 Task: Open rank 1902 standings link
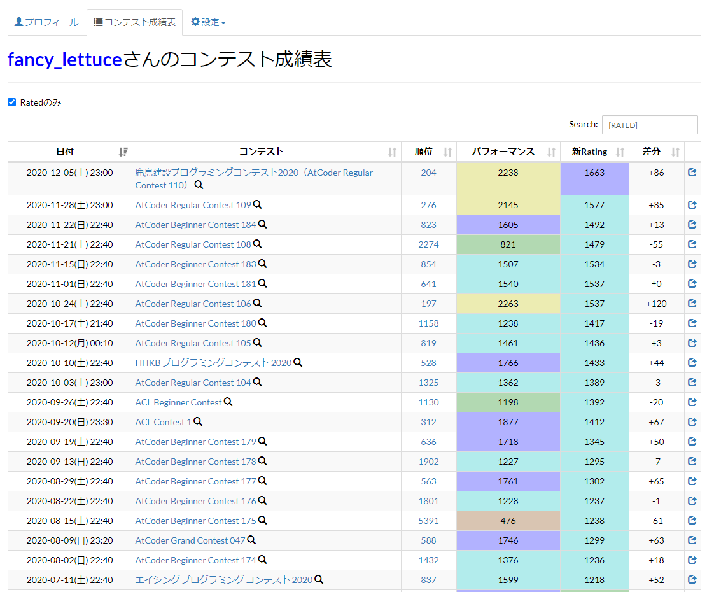pos(429,462)
